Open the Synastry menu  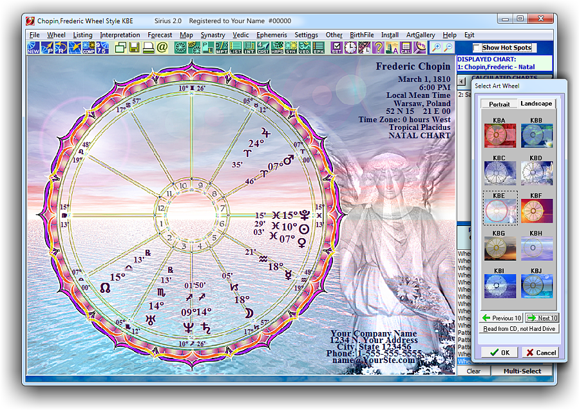point(213,35)
